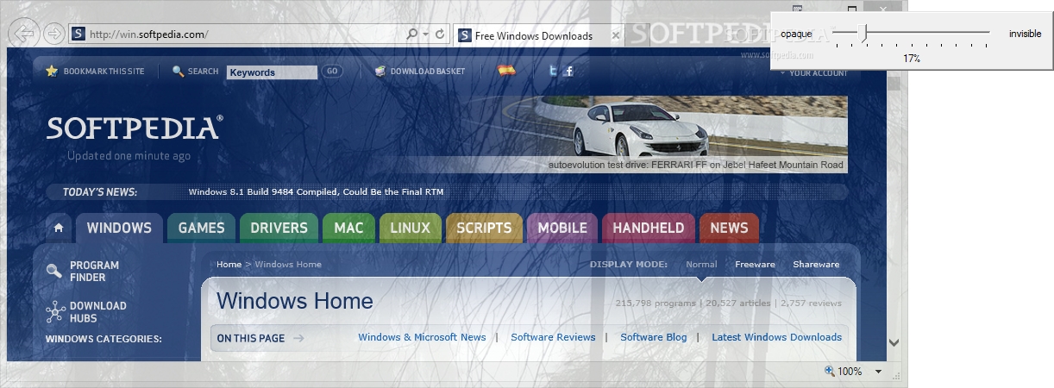Open the NEWS section tab
The width and height of the screenshot is (1054, 388).
tap(729, 228)
